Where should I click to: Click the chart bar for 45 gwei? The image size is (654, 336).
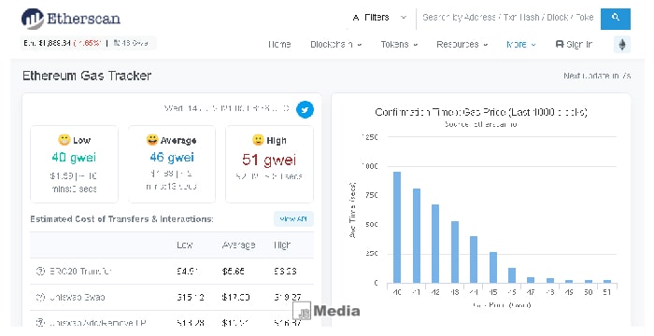pyautogui.click(x=493, y=267)
